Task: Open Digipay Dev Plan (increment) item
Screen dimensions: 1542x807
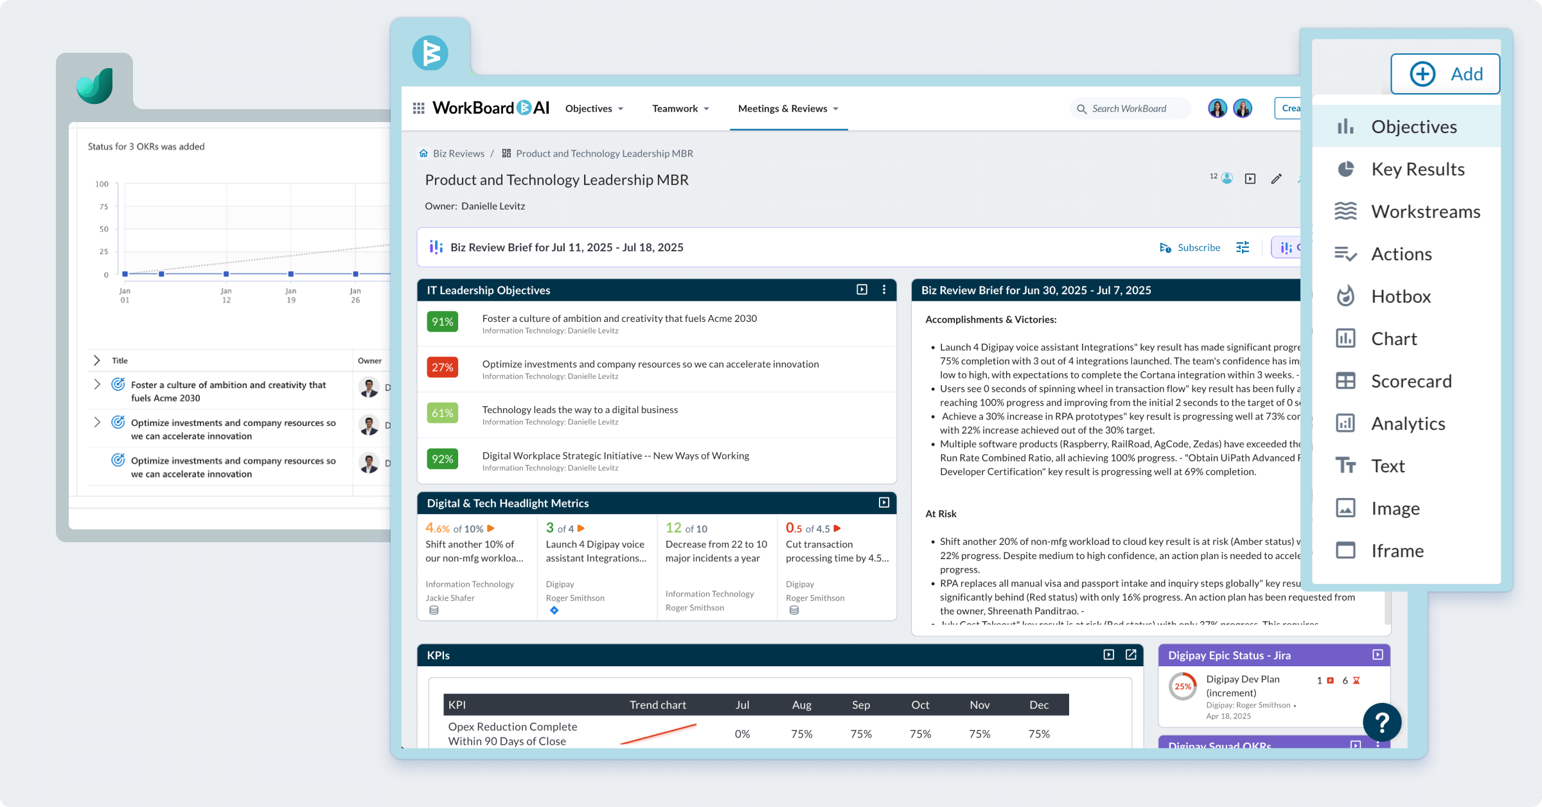Action: pyautogui.click(x=1243, y=686)
